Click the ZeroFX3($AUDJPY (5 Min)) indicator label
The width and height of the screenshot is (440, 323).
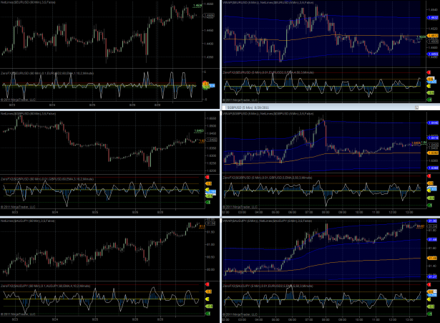268,286
